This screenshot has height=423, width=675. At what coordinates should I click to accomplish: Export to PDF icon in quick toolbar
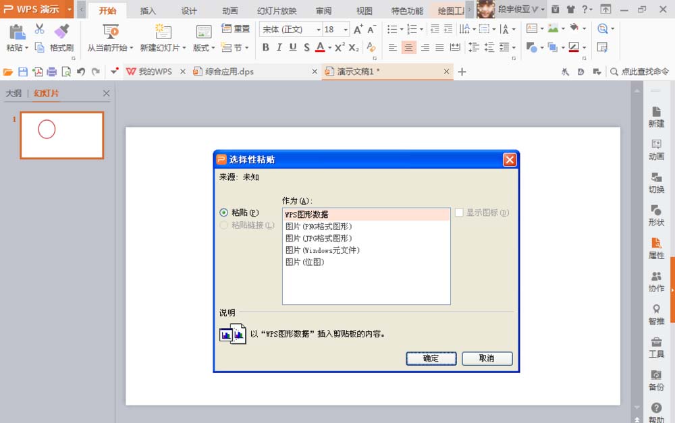tap(37, 72)
